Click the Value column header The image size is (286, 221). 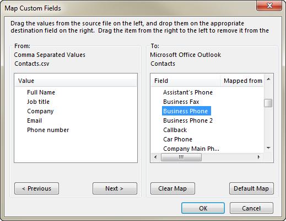pyautogui.click(x=75, y=81)
